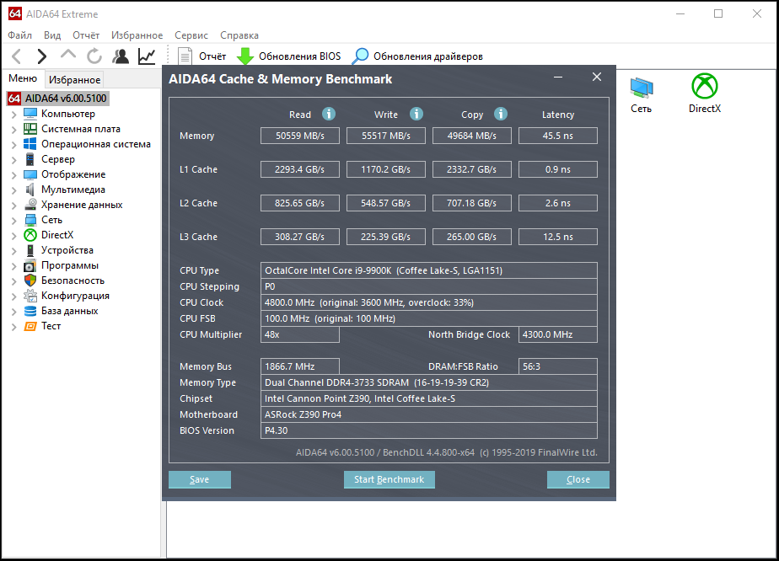Go forward with the right arrow toolbar icon
779x561 pixels.
(x=42, y=56)
